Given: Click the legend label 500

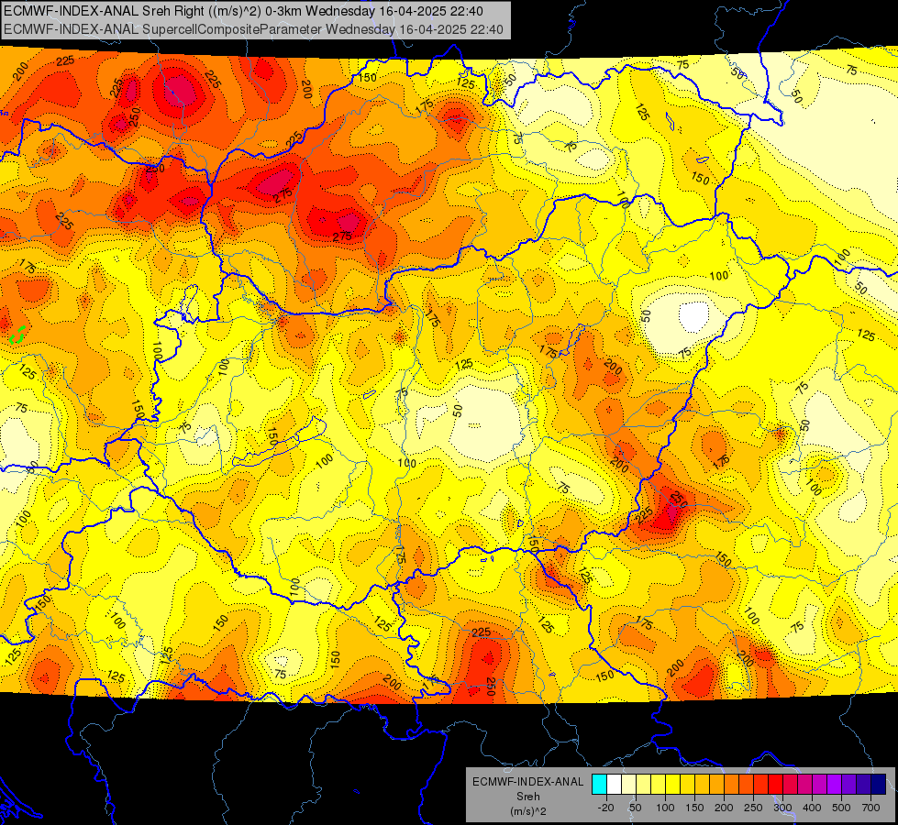Looking at the screenshot, I should click(x=841, y=808).
